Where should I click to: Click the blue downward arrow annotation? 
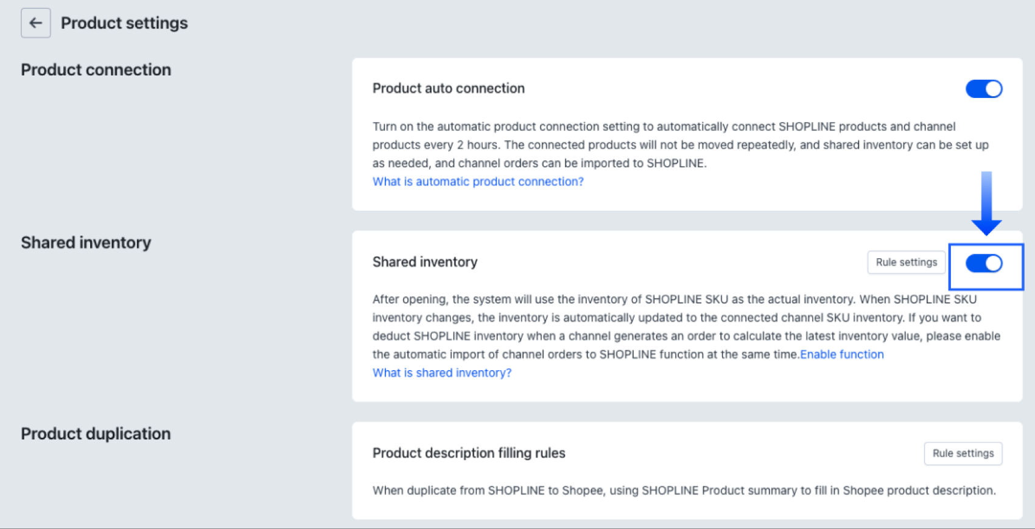tap(986, 204)
